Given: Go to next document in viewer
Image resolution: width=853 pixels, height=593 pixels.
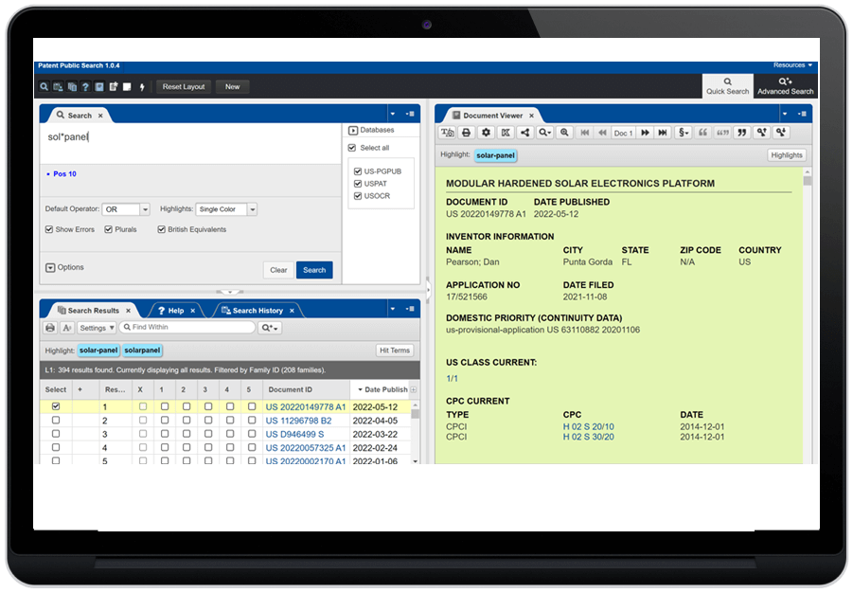Looking at the screenshot, I should click(x=646, y=133).
